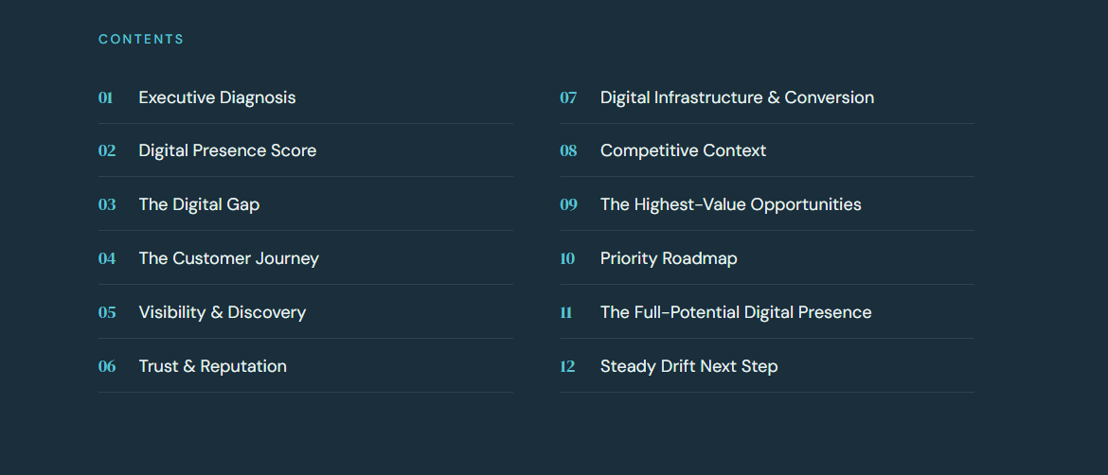Click section number 04
The width and height of the screenshot is (1108, 475).
tap(107, 259)
